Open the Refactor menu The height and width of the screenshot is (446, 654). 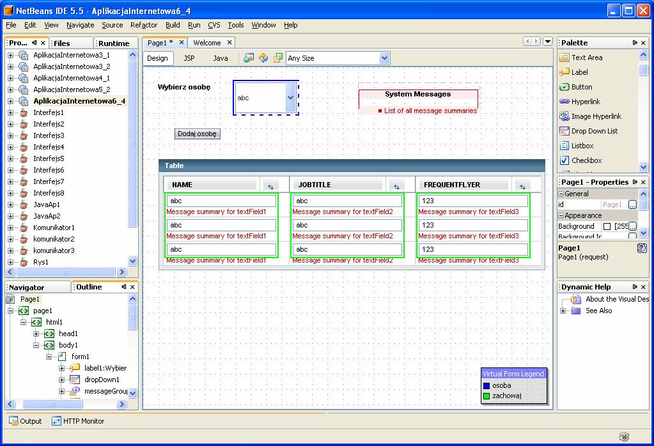pos(144,25)
